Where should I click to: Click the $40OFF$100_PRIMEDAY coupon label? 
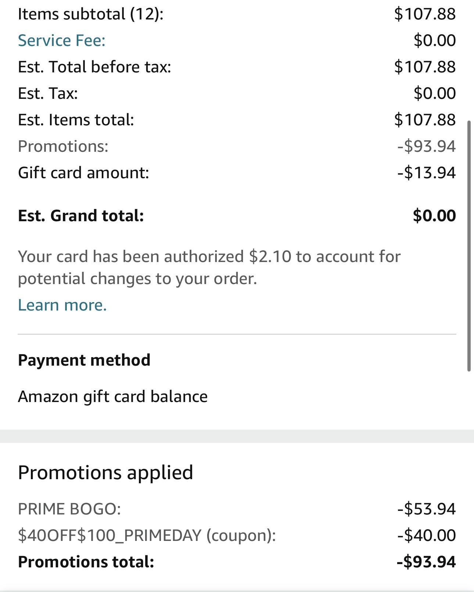(147, 535)
